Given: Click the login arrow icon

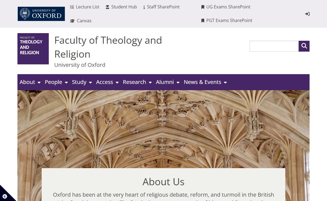Looking at the screenshot, I should pyautogui.click(x=307, y=14).
